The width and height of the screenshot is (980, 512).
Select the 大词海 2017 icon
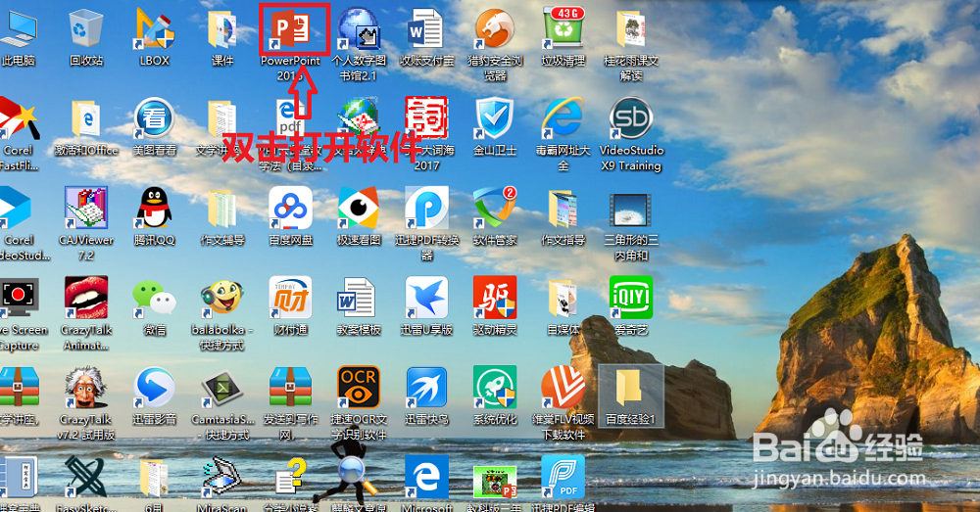click(426, 117)
